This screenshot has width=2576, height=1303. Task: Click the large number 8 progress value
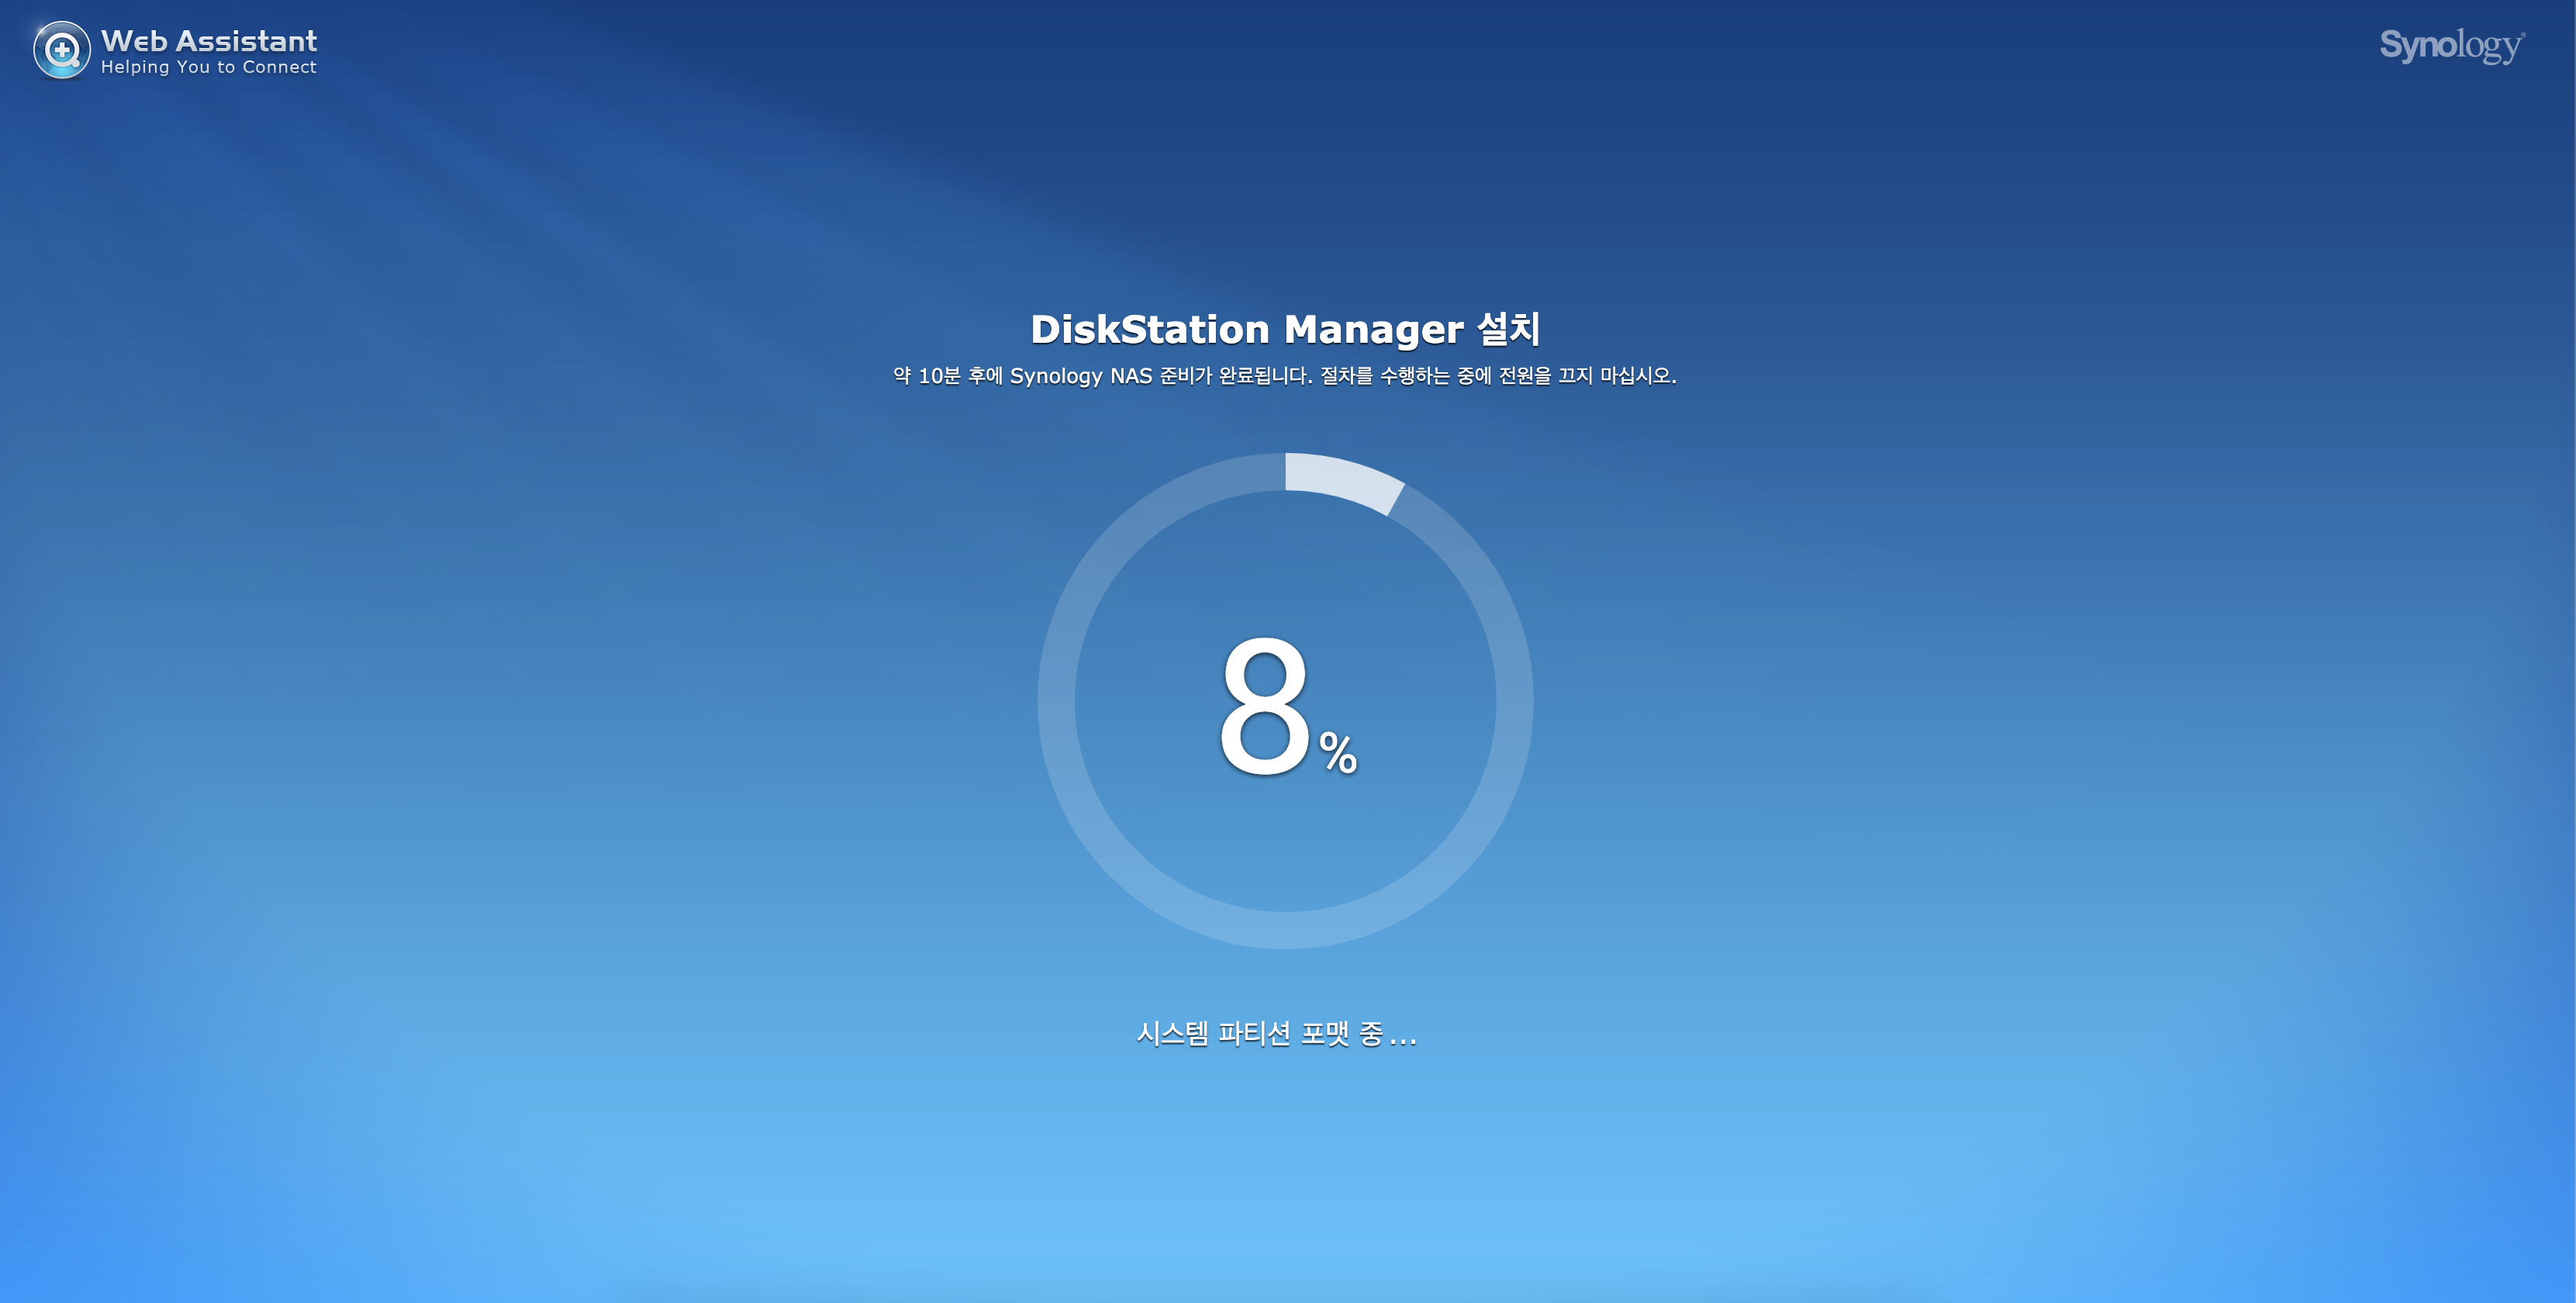1264,707
